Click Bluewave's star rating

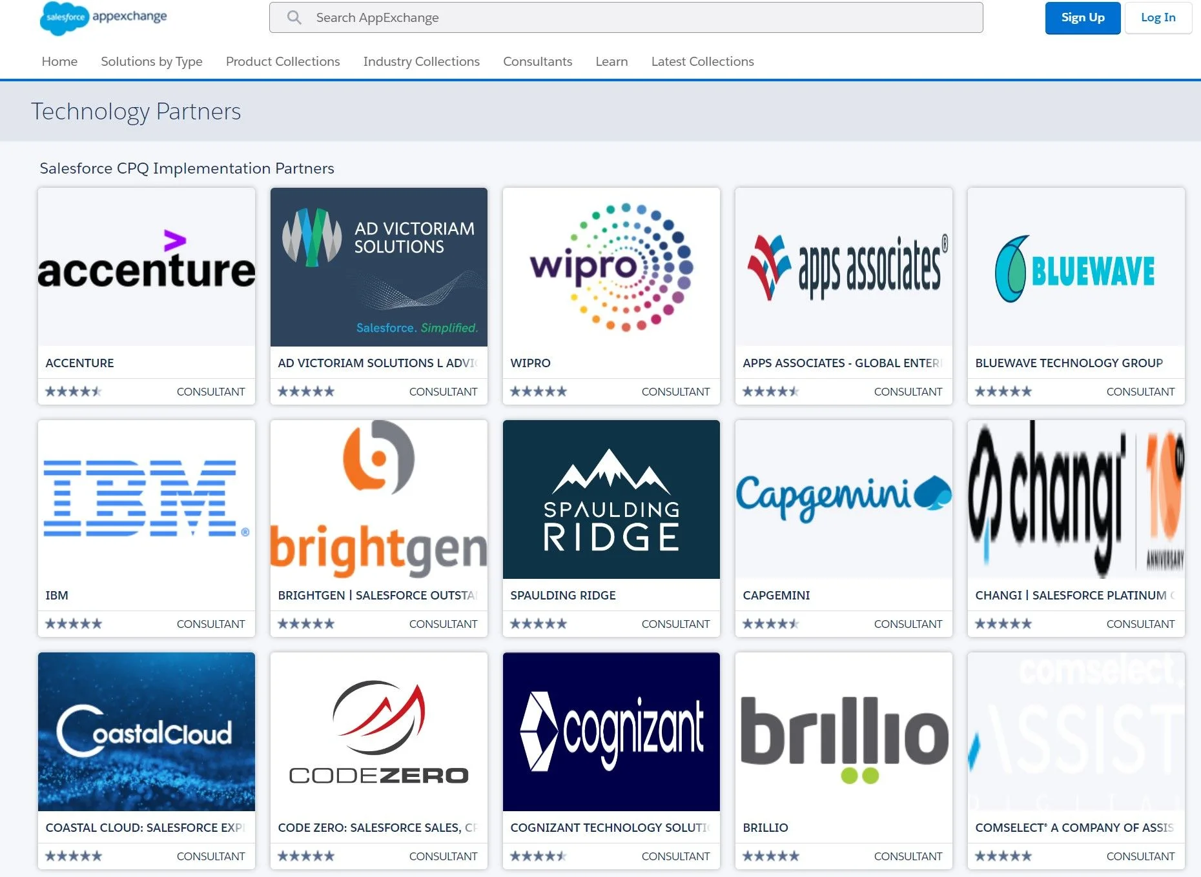pyautogui.click(x=1003, y=391)
